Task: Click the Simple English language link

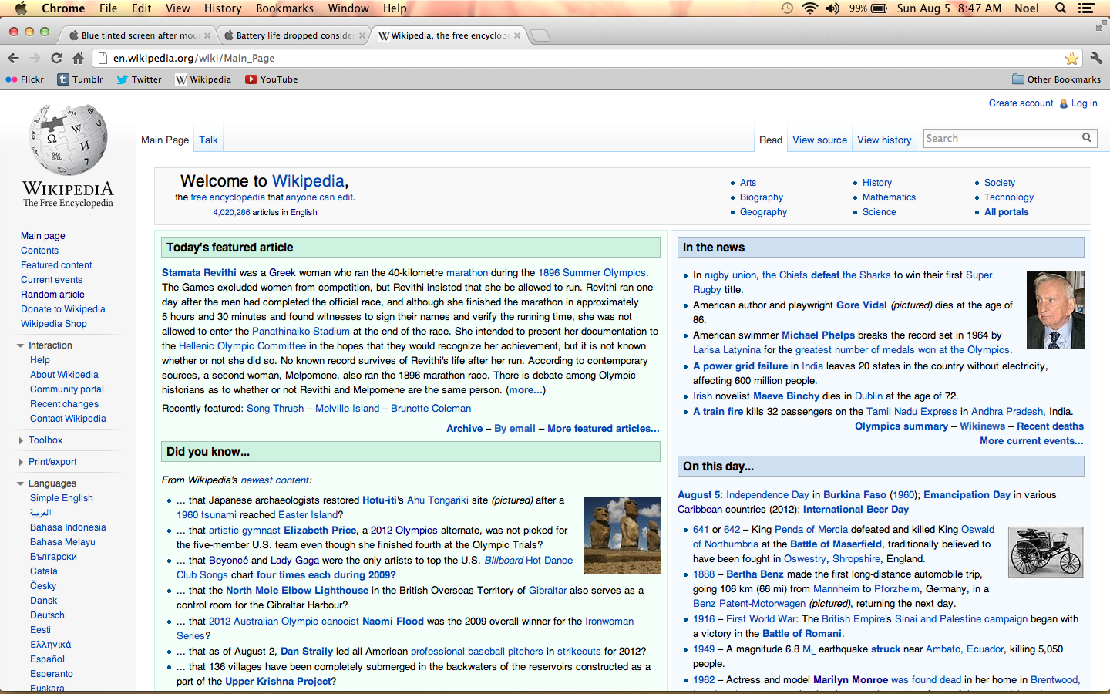Action: pyautogui.click(x=62, y=498)
